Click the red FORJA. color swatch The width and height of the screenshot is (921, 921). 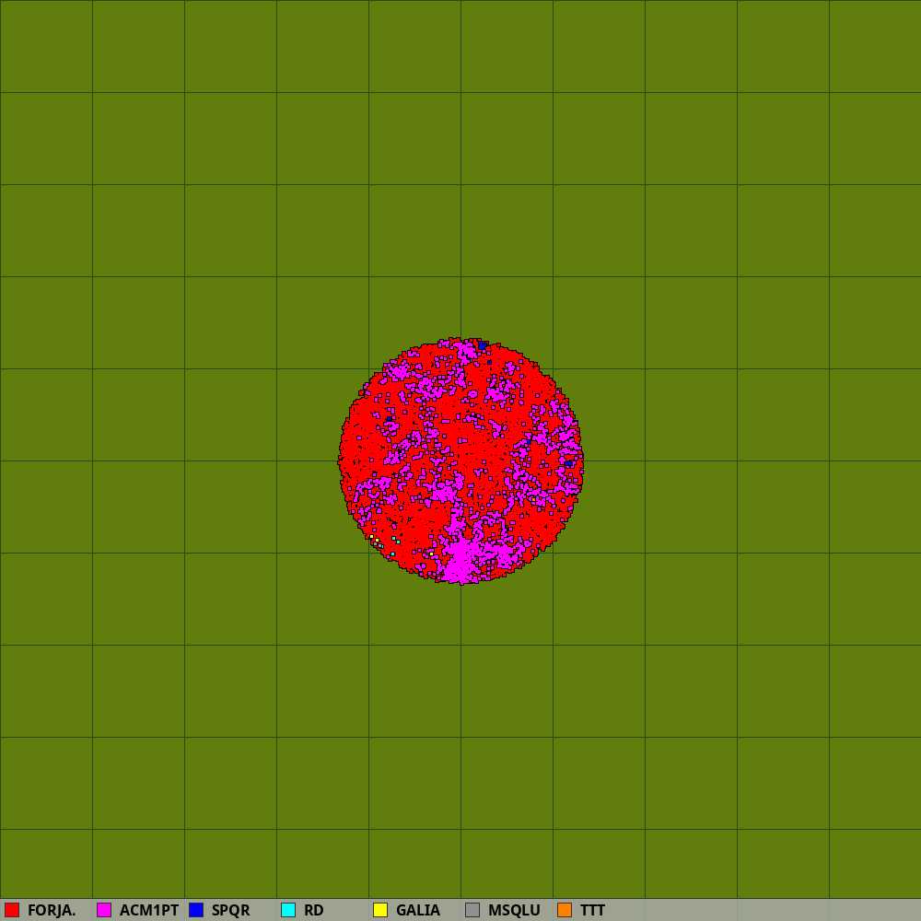coord(12,910)
